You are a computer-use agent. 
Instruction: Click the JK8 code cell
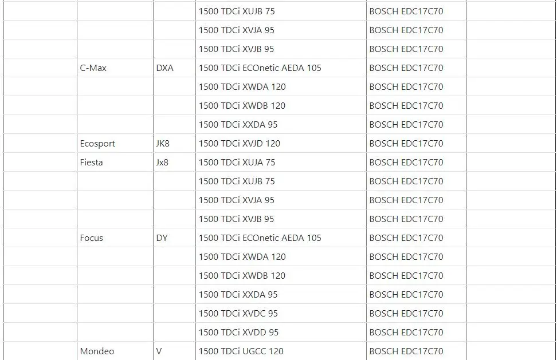pos(174,143)
